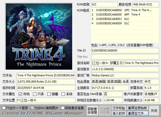This screenshot has width=161, height=117.
Task: Click the 包含语言 languages field
Action: point(110,82)
